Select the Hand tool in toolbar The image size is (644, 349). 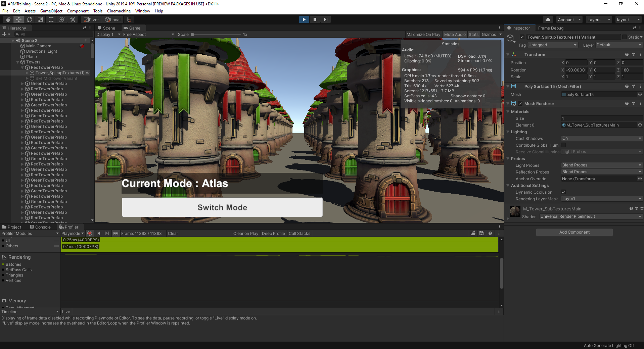coord(8,19)
